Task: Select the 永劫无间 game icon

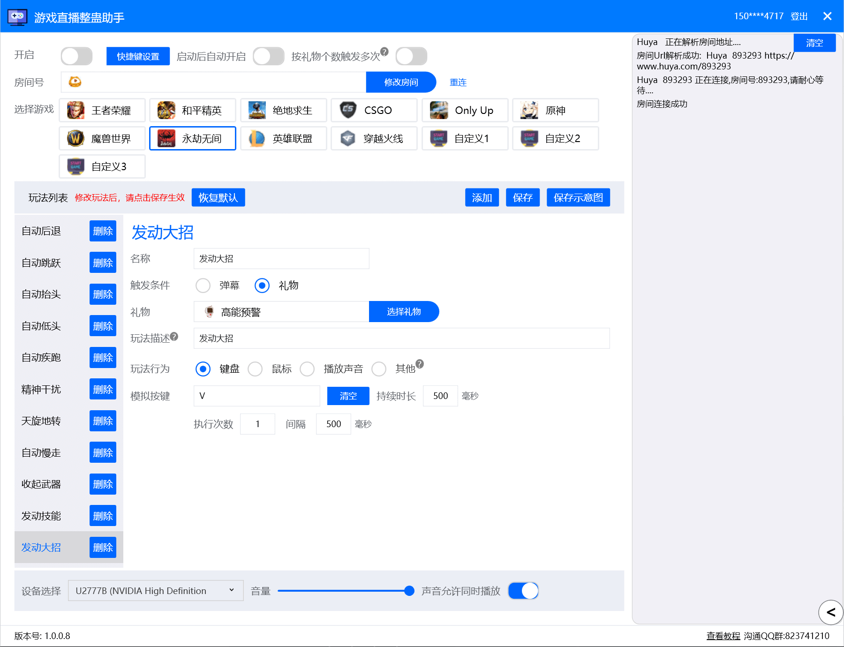Action: [x=166, y=138]
